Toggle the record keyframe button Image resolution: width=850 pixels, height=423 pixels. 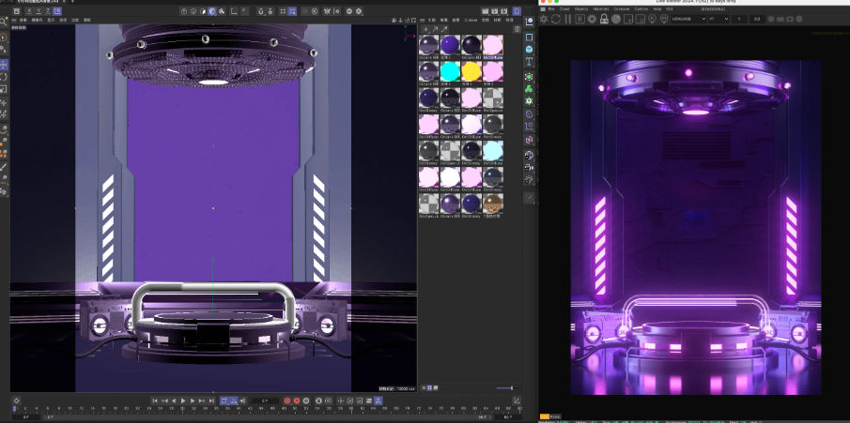[x=286, y=400]
